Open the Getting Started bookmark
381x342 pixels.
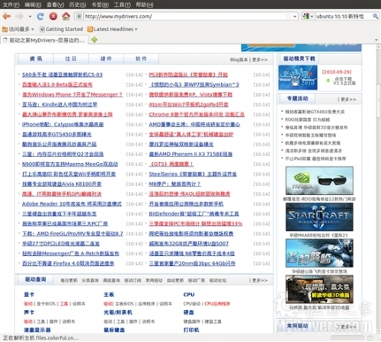point(62,29)
